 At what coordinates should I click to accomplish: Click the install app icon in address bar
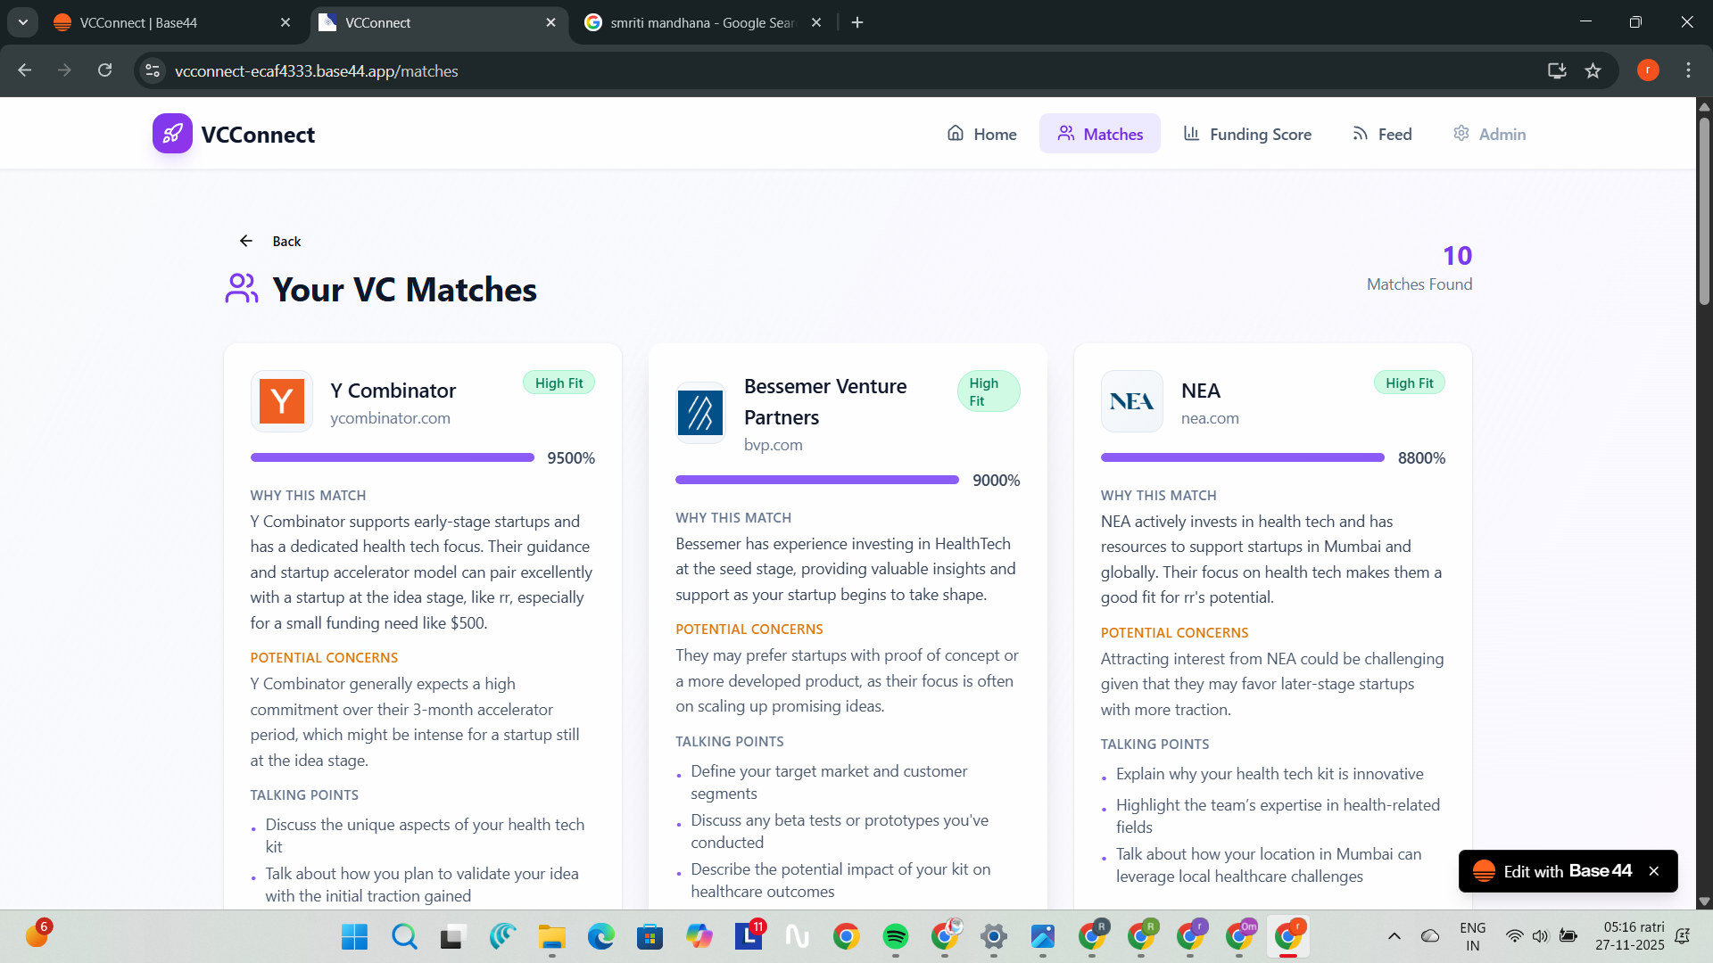[x=1557, y=70]
